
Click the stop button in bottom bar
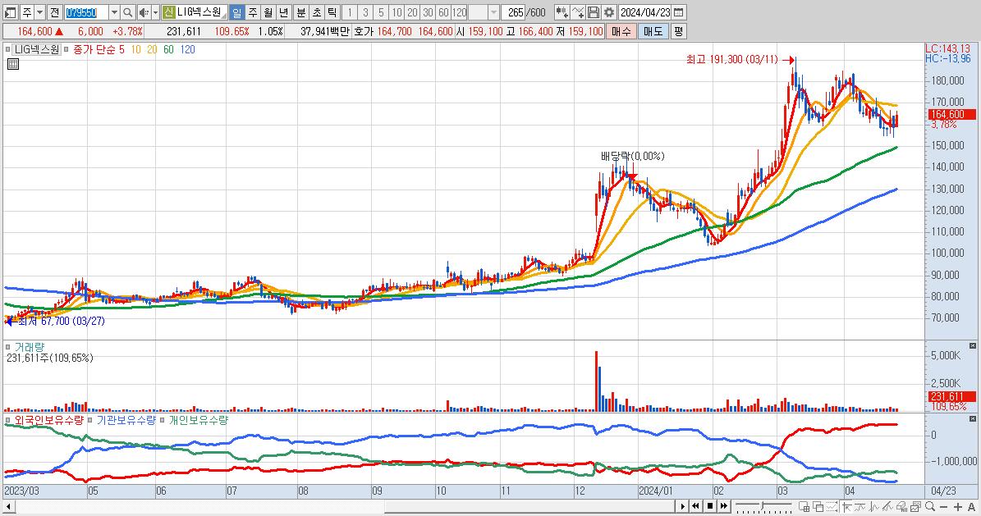click(x=710, y=506)
